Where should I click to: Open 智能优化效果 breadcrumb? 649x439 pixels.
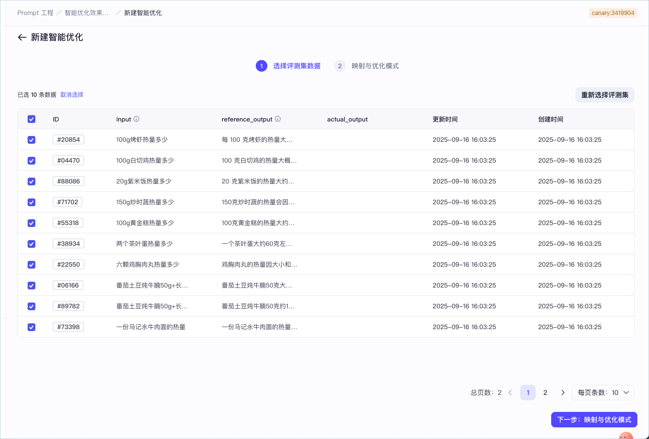[87, 13]
